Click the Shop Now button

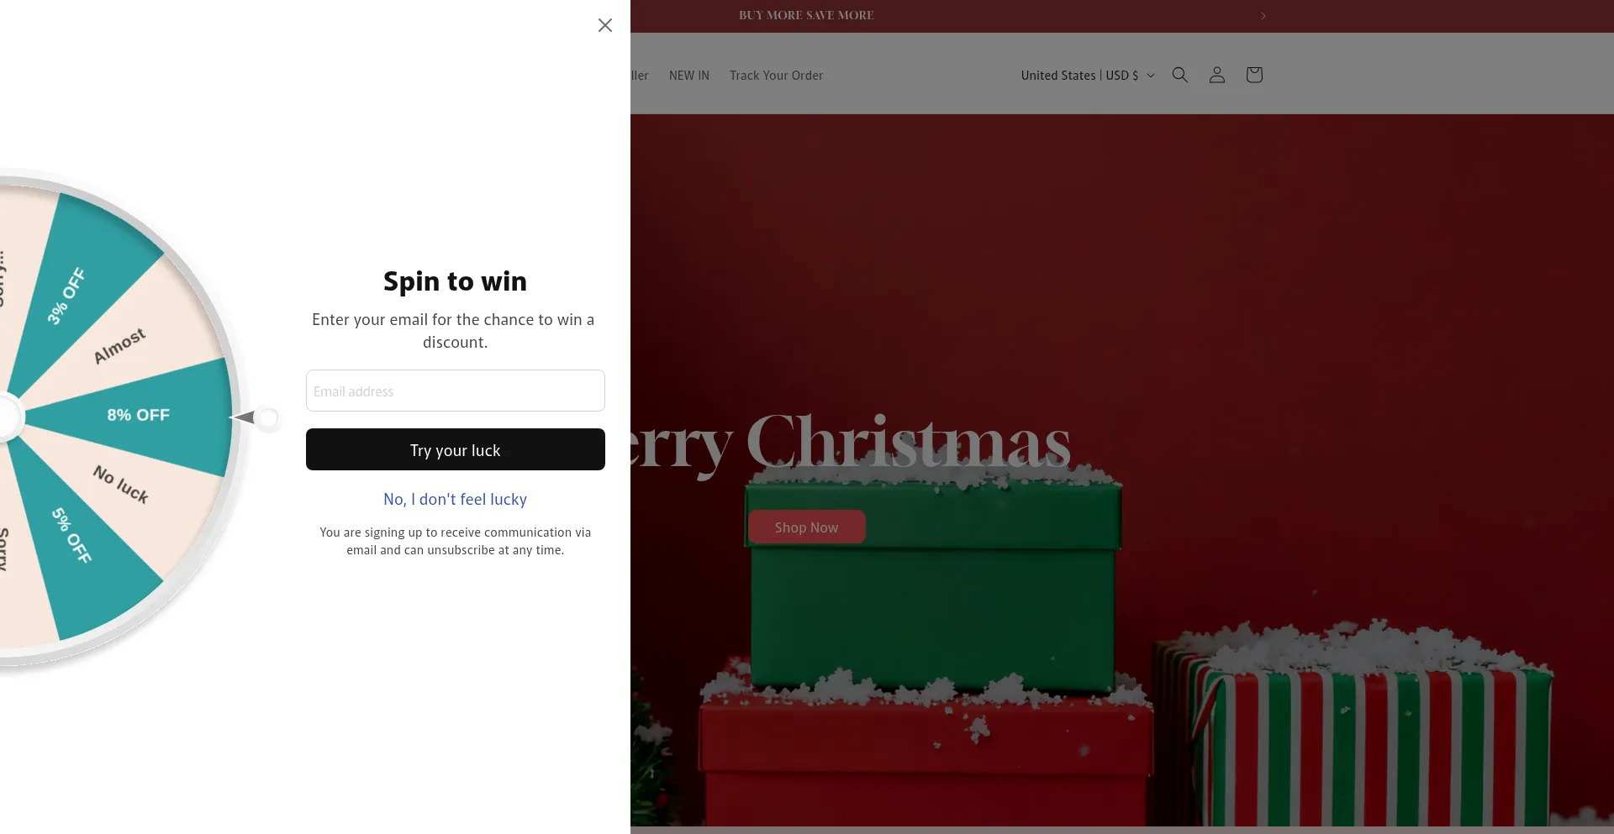coord(807,527)
